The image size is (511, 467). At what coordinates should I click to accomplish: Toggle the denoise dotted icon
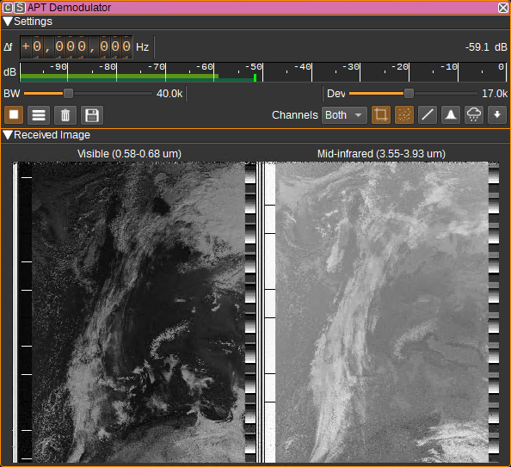tap(404, 114)
